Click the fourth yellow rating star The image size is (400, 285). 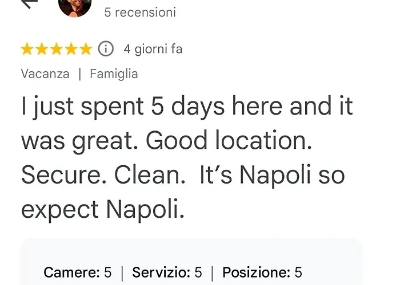[x=71, y=50]
